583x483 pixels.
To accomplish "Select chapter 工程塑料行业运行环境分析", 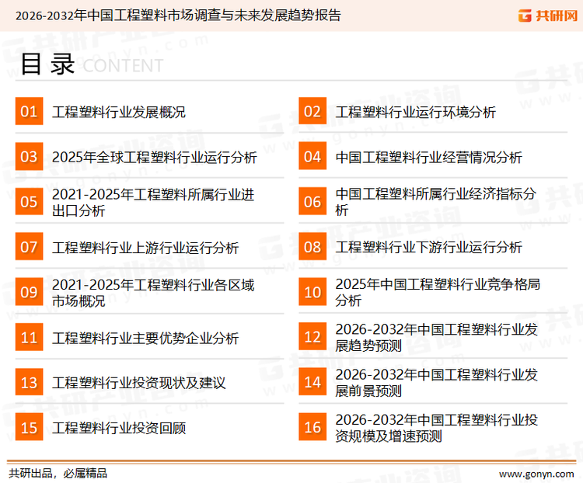I will (x=415, y=112).
